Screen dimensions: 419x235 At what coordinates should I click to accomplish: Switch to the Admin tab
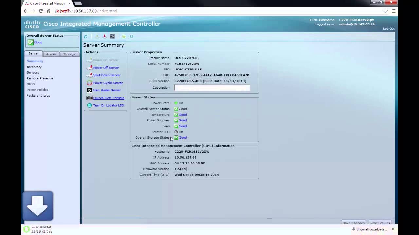51,54
